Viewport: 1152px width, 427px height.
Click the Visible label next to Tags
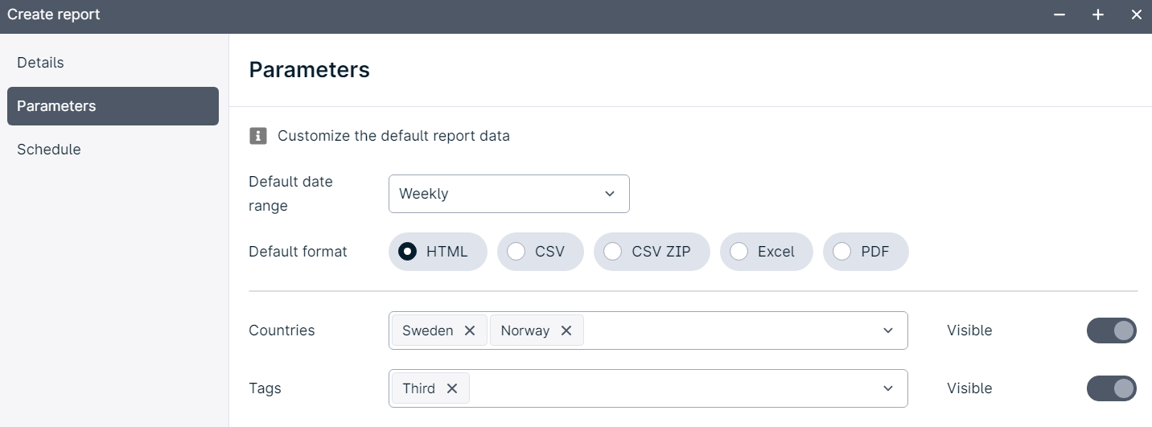point(969,388)
